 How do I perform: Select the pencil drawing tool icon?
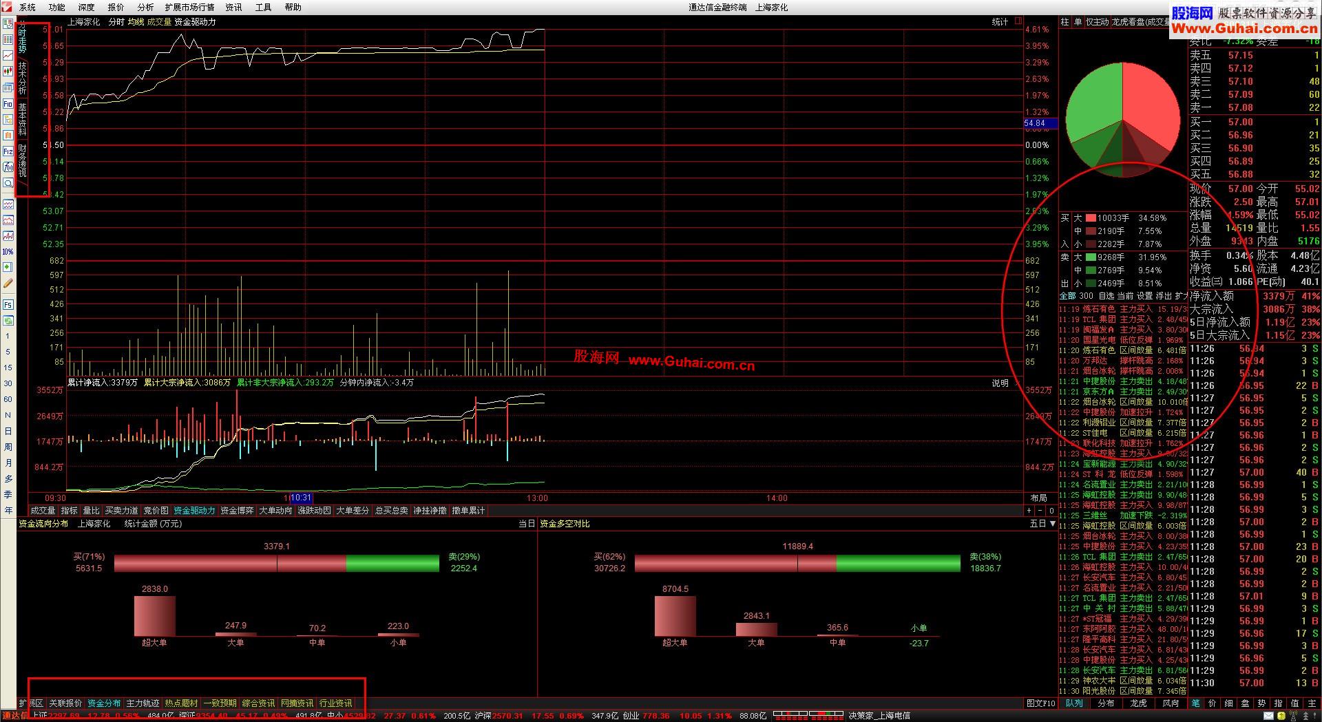8,283
